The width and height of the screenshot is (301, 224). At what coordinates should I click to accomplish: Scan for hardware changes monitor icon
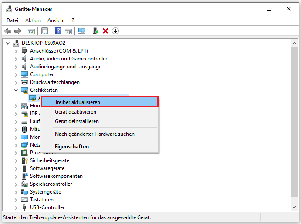(82, 31)
